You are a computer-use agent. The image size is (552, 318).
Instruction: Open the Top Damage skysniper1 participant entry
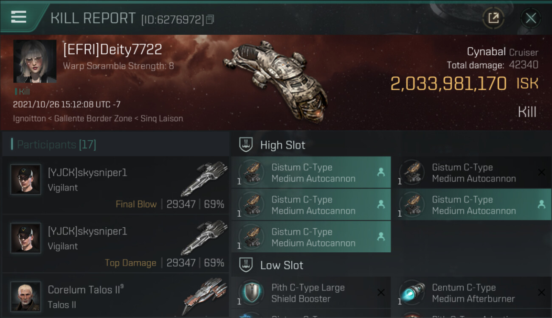[115, 243]
